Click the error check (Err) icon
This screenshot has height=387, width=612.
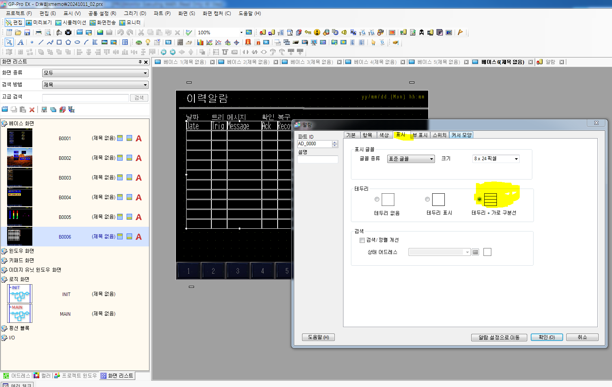pyautogui.click(x=189, y=32)
